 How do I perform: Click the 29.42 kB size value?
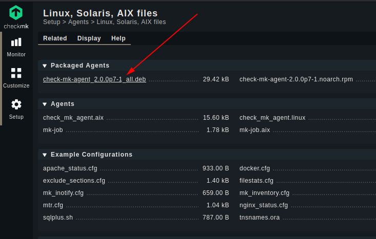[x=216, y=79]
